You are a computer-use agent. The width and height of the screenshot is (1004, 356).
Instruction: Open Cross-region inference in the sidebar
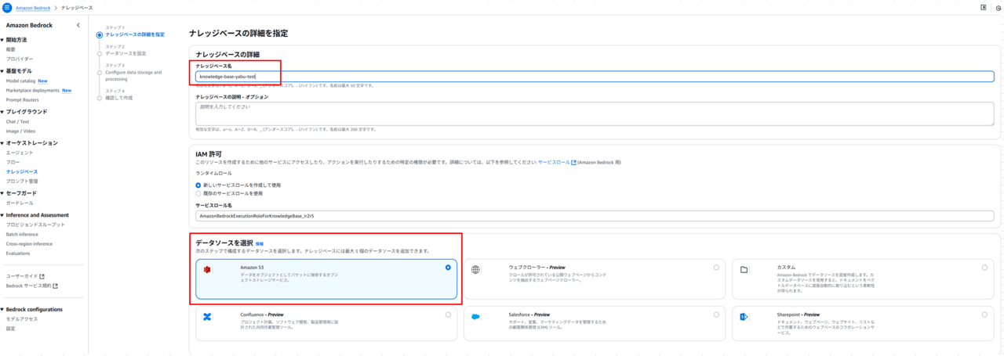[x=29, y=243]
